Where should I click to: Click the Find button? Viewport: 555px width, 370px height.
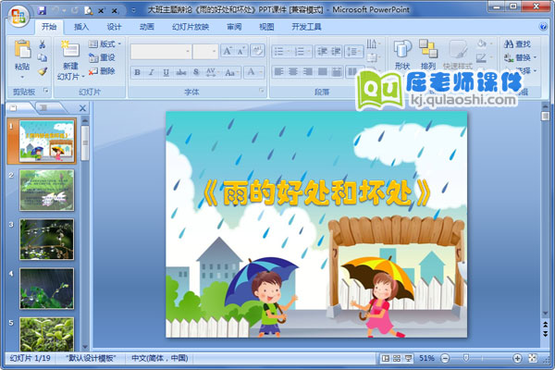(x=517, y=43)
